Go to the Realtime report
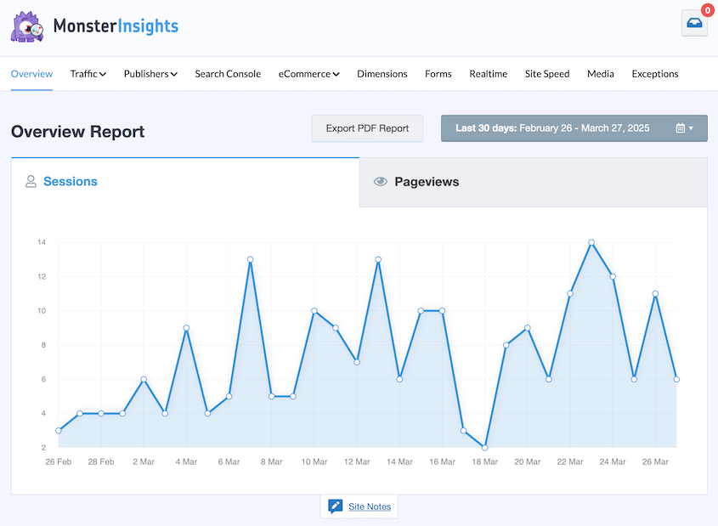This screenshot has height=526, width=718. coord(488,74)
